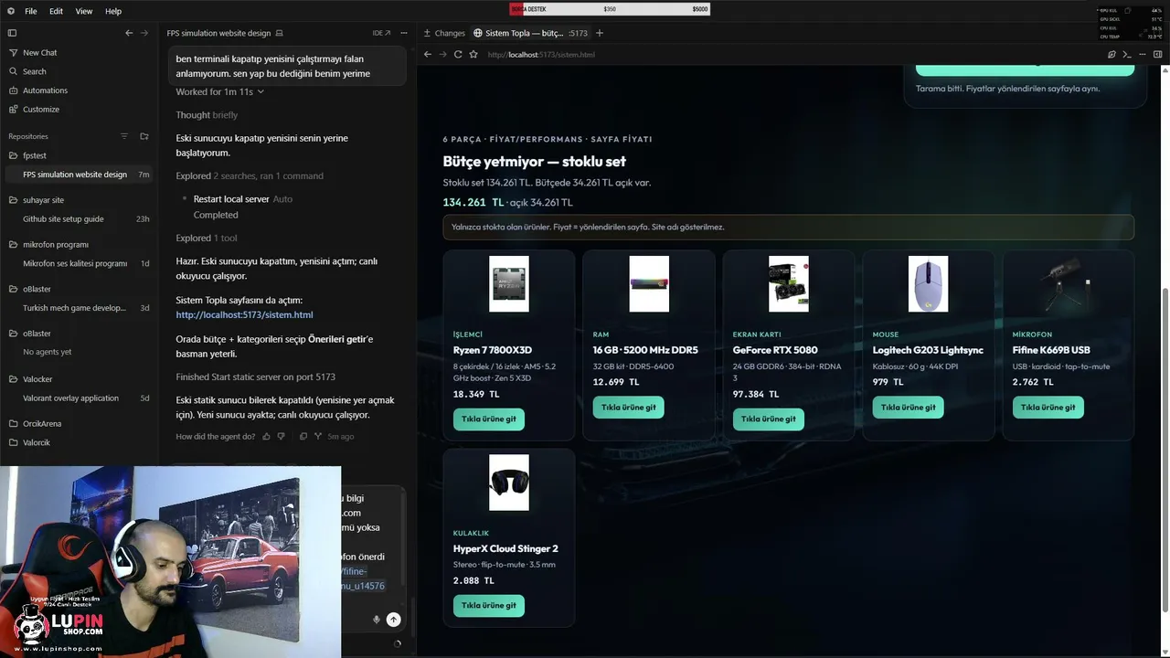Click Tıkla ürüne git for GeForce RTX 5080
Viewport: 1170px width, 658px height.
[x=768, y=419]
